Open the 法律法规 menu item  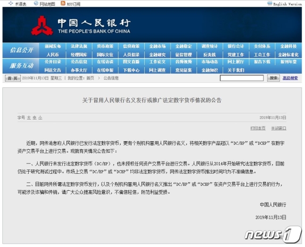pyautogui.click(x=79, y=46)
